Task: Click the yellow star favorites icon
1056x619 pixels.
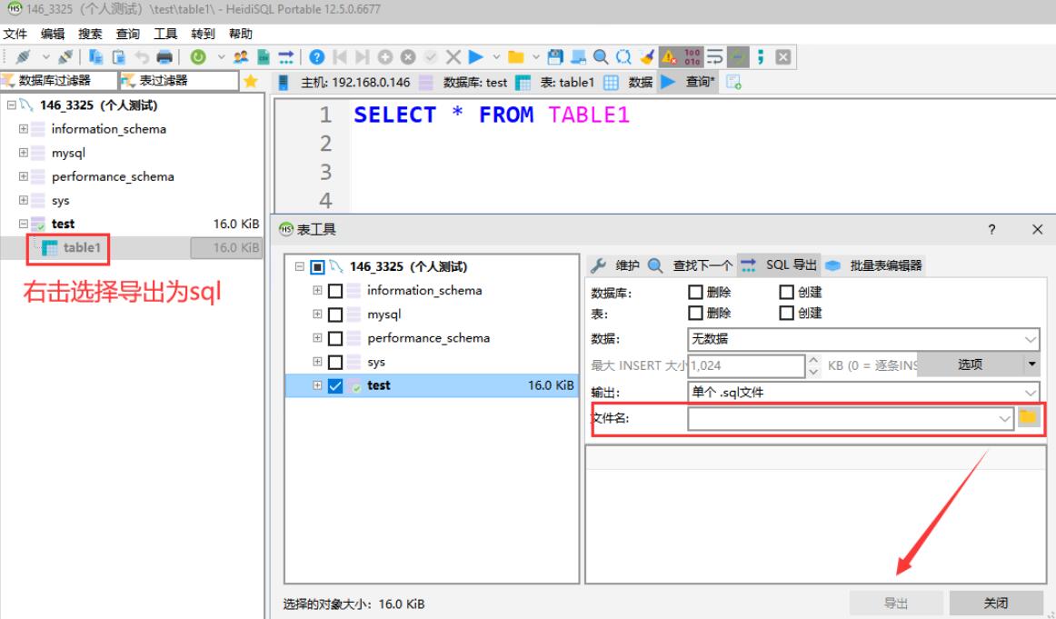Action: 250,83
